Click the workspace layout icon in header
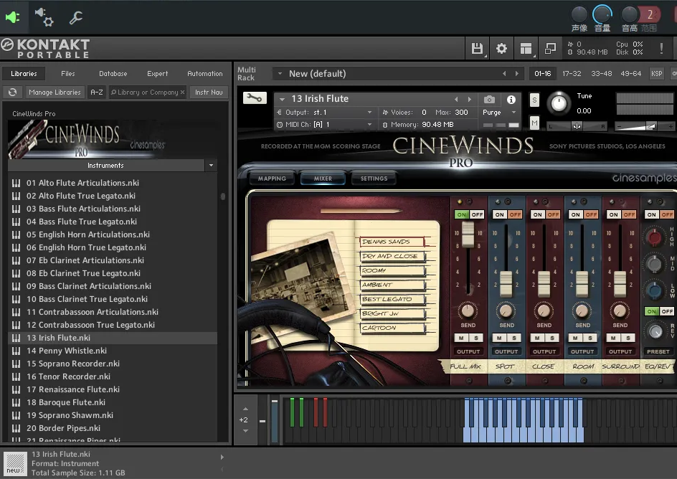Screen dimensions: 677x479 (526, 48)
